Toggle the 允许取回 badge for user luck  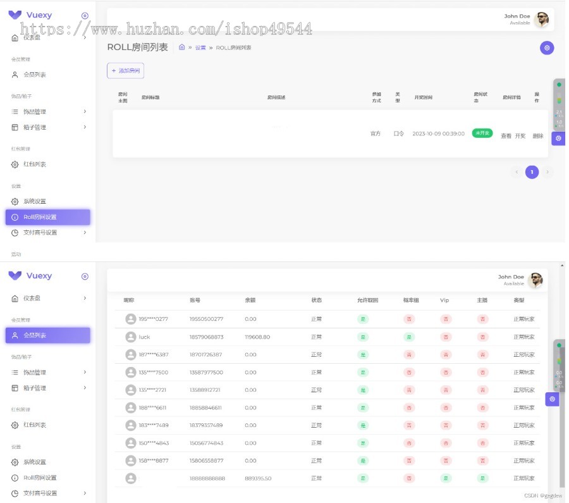[x=363, y=337]
